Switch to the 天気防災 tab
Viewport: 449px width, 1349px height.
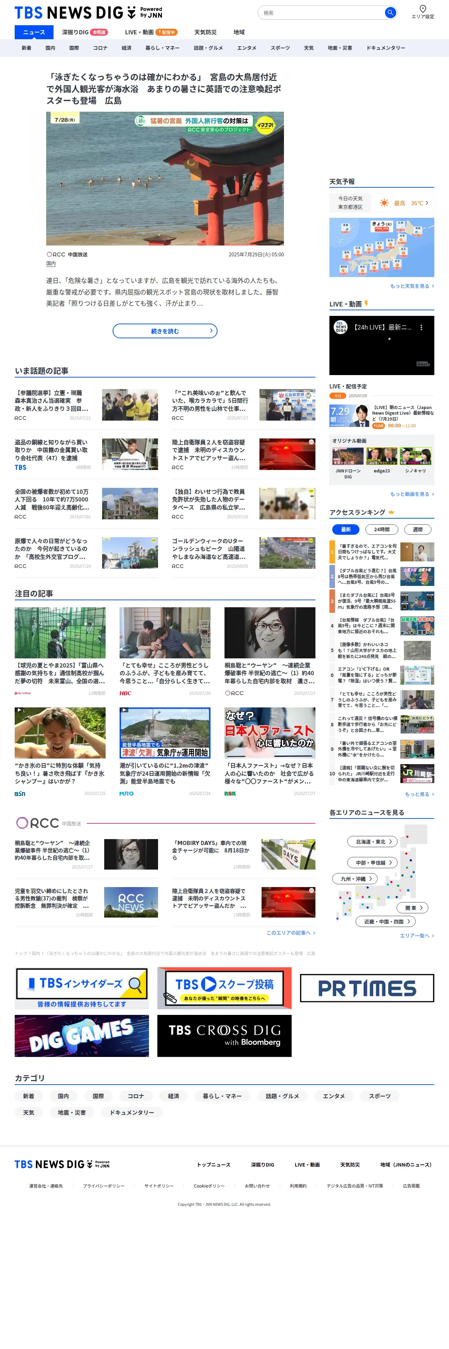[205, 32]
